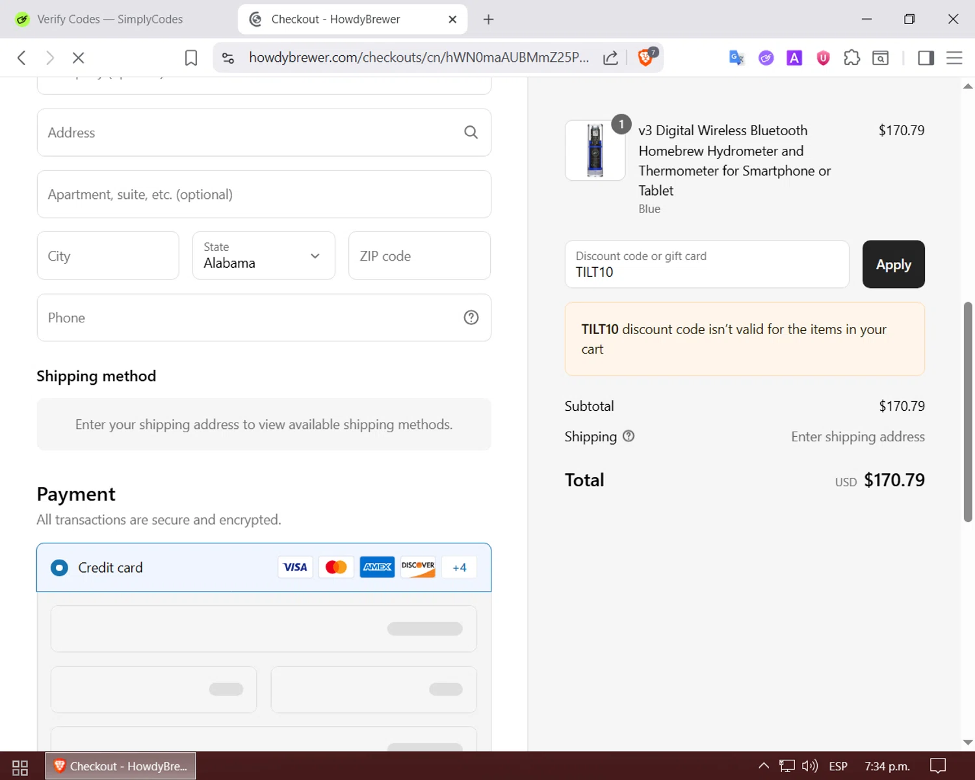This screenshot has width=975, height=780.
Task: Click the Mastercard logo
Action: [336, 567]
